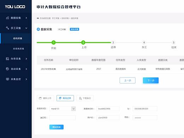Viewport: 184px width, 138px height.
Task: Click the 2017 year cell
Action: (99, 69)
